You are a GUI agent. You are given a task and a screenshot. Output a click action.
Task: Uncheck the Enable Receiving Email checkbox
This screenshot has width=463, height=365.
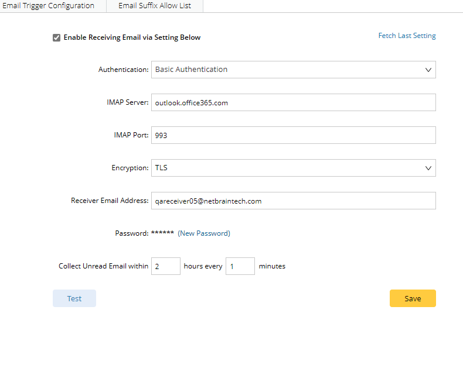[57, 38]
